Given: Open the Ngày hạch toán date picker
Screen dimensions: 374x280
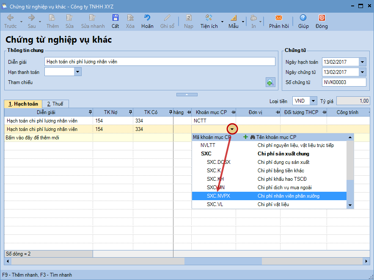Looking at the screenshot, I should click(x=362, y=62).
